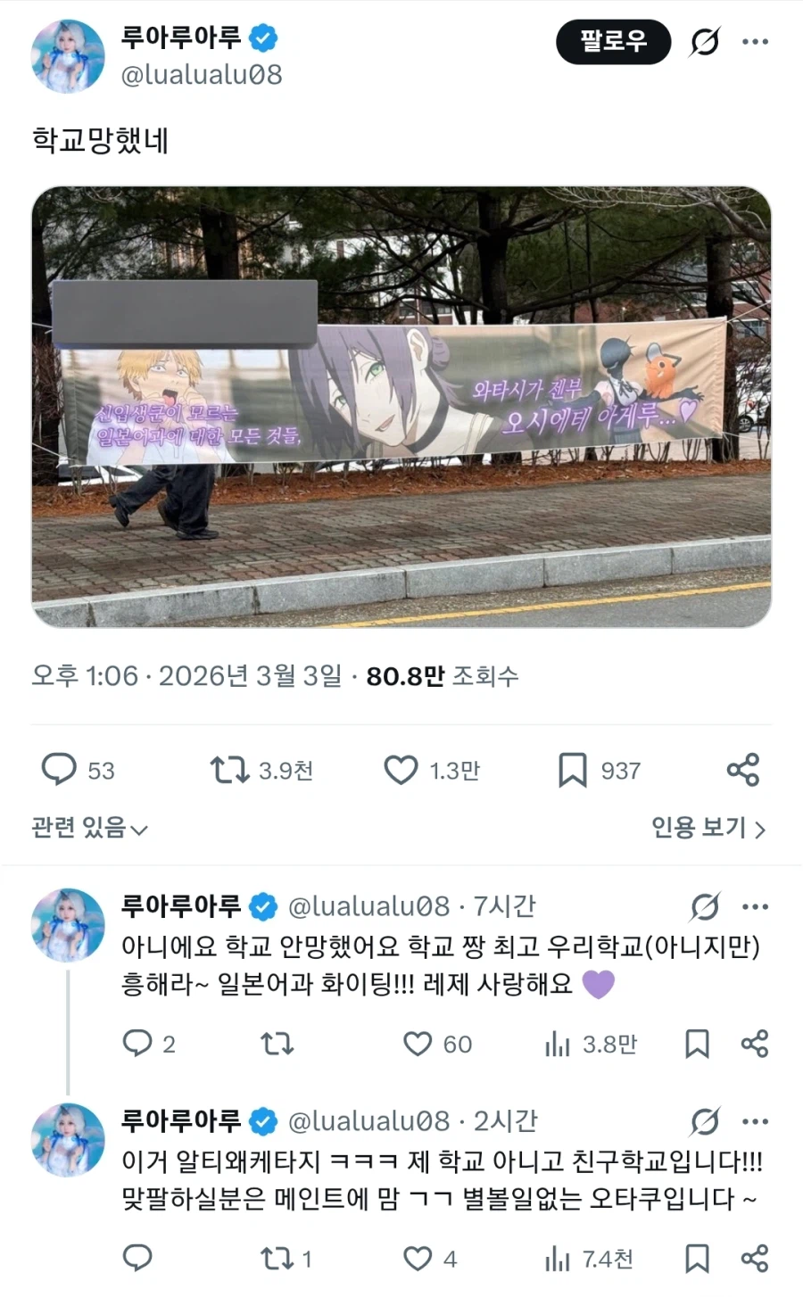Open 인용 보기 quotes link
Image resolution: width=803 pixels, height=1297 pixels.
708,829
